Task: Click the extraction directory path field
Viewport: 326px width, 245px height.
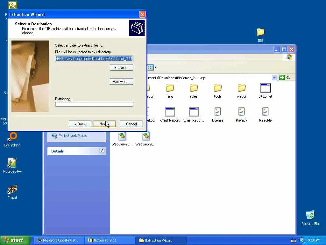Action: tap(94, 59)
